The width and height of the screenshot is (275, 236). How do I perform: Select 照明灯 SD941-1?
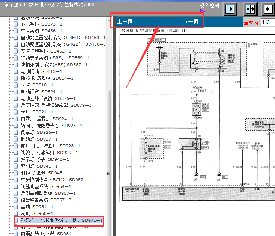pos(39,166)
